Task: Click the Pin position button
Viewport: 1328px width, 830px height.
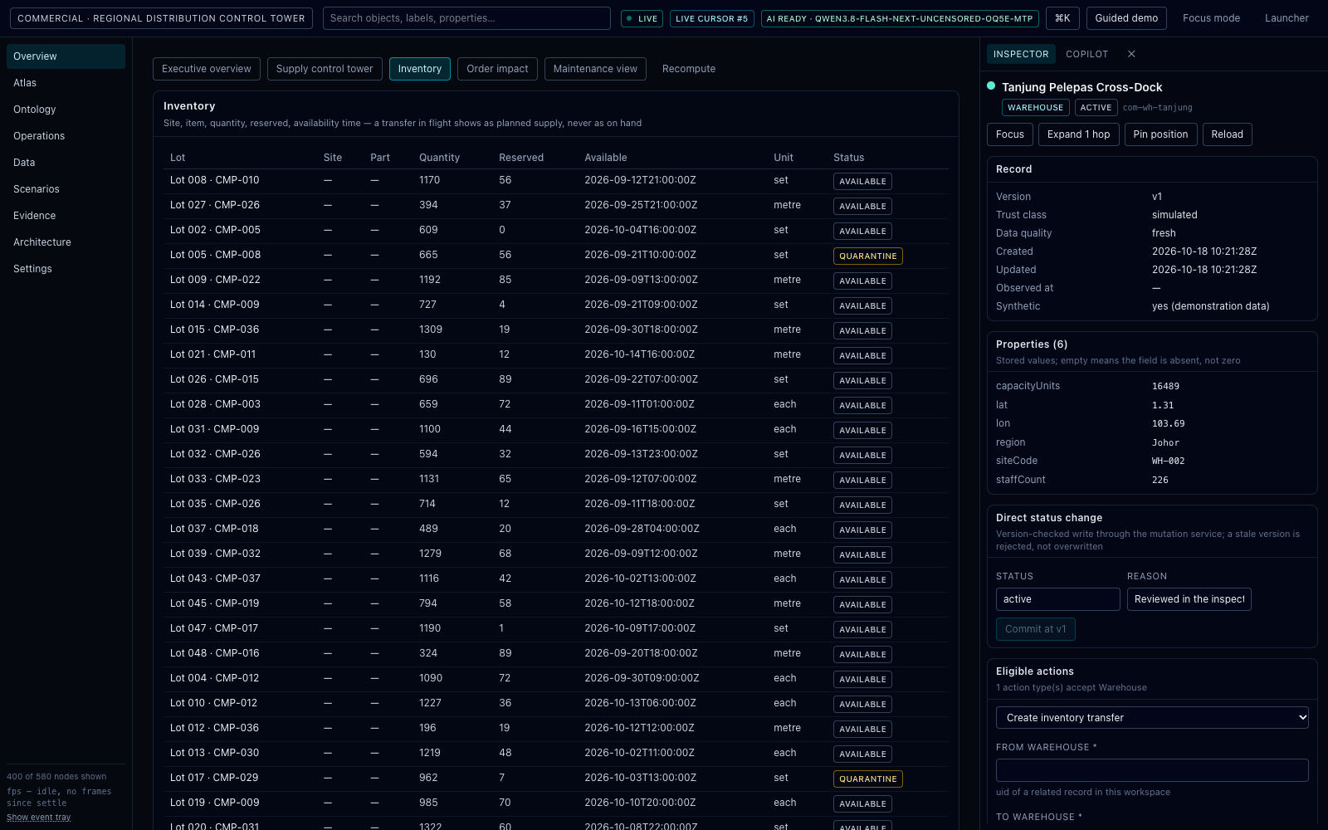Action: point(1160,134)
